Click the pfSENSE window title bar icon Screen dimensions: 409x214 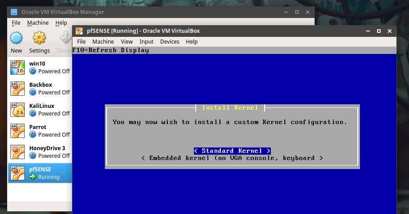(x=79, y=31)
